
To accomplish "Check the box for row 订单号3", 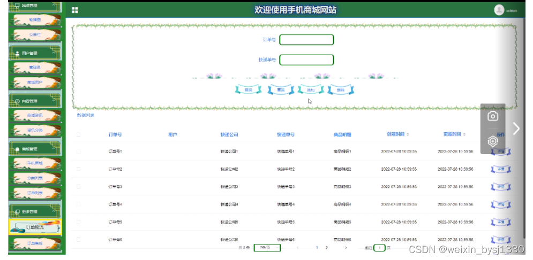I will (79, 186).
